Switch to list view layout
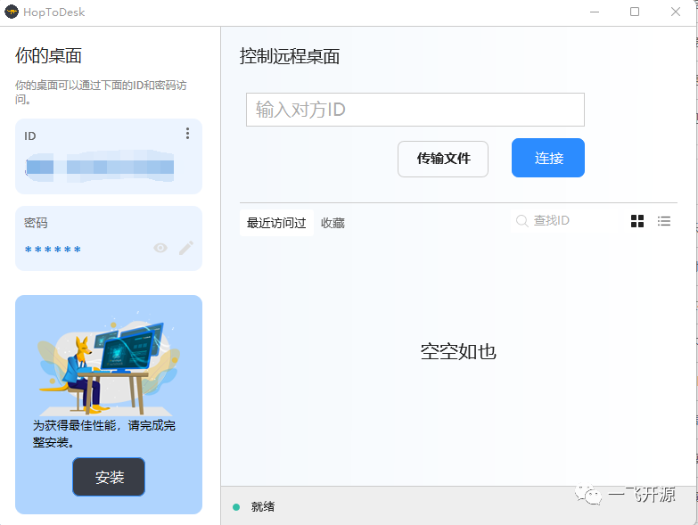 click(x=664, y=221)
